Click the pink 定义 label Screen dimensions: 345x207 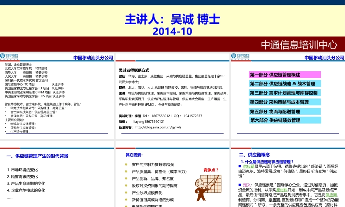point(247,185)
